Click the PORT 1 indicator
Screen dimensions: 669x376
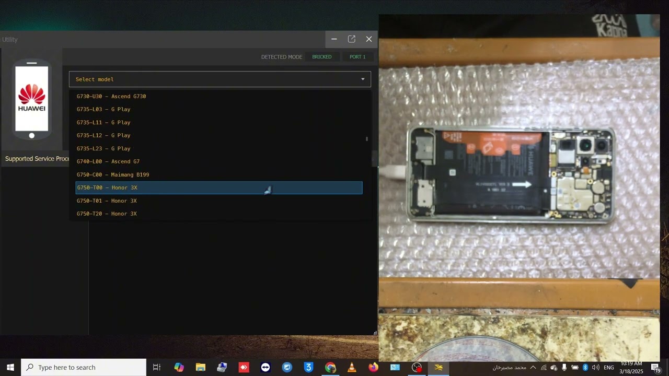coord(357,57)
